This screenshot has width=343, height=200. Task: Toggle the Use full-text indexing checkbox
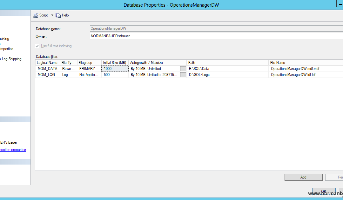point(37,46)
